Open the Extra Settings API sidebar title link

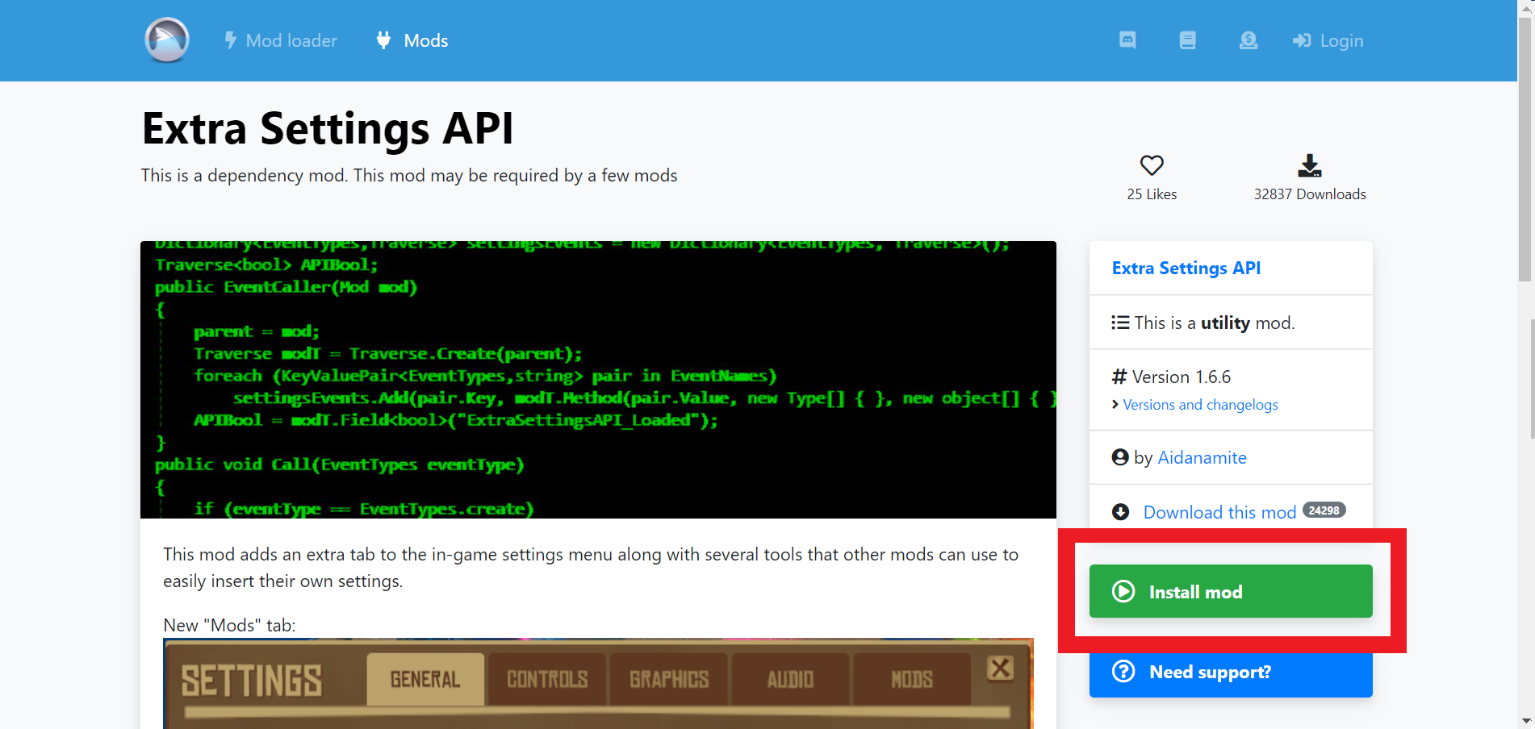(1186, 268)
